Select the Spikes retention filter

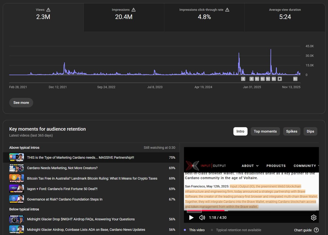click(x=292, y=131)
